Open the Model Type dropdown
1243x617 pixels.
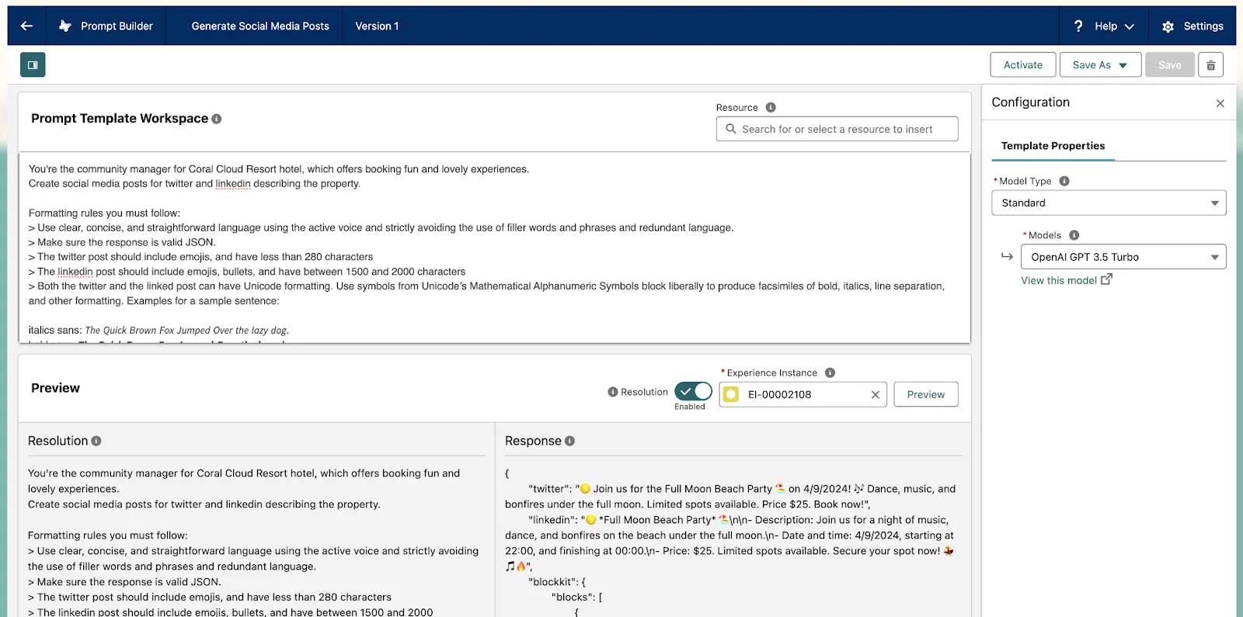1109,203
